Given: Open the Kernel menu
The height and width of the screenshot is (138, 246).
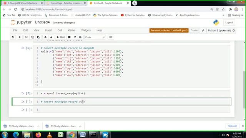Looking at the screenshot, I should click(x=71, y=30).
